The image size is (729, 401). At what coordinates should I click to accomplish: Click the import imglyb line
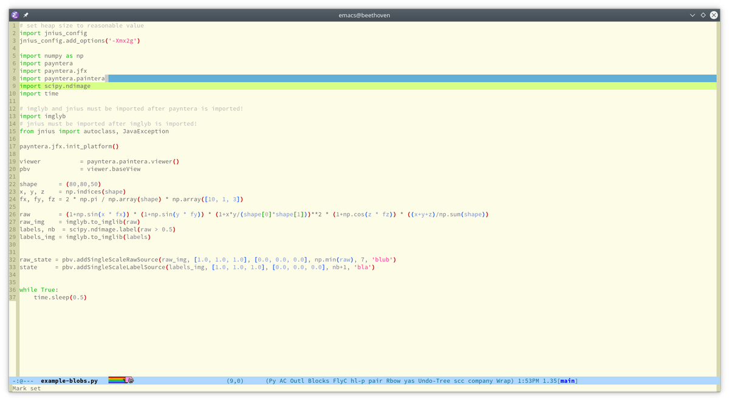(43, 116)
